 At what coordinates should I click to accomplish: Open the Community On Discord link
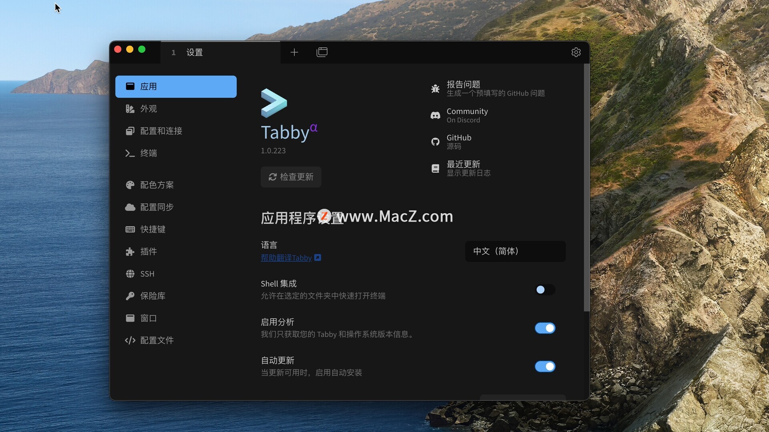click(459, 115)
